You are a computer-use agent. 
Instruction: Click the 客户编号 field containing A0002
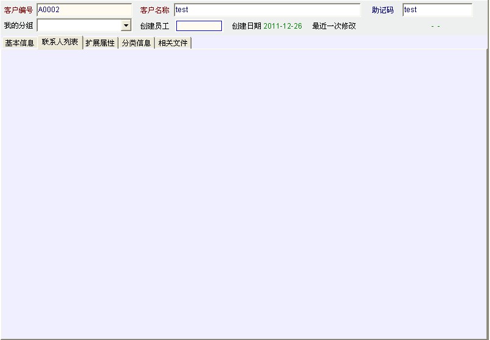tap(84, 10)
